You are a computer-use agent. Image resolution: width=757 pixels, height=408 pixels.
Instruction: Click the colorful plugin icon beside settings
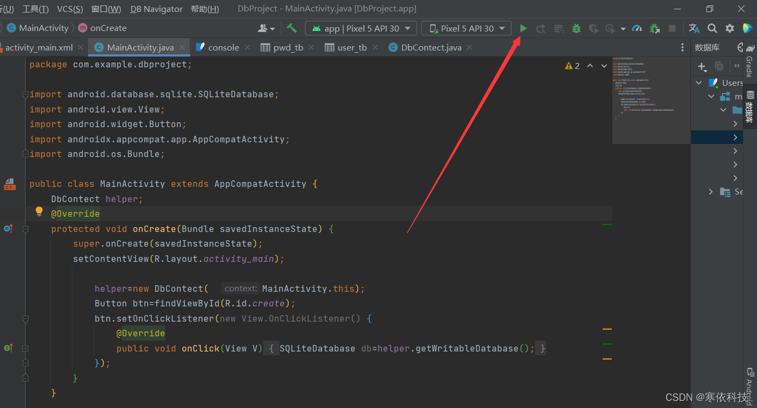pyautogui.click(x=748, y=28)
